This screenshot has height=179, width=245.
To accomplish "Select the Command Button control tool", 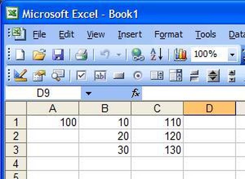I will [119, 76].
